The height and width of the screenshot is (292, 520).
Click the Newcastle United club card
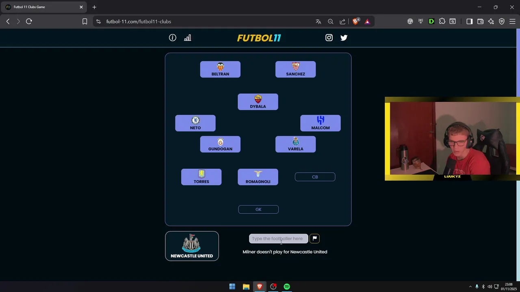192,246
